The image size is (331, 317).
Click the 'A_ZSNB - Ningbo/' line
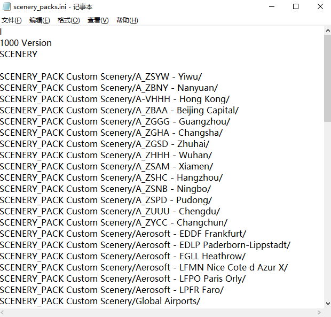(106, 189)
